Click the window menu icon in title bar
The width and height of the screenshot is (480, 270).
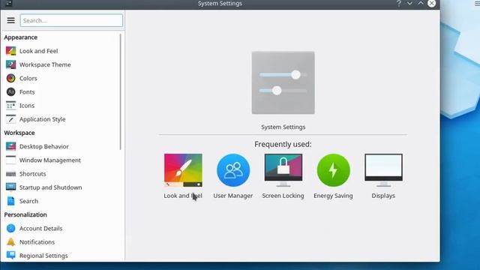pyautogui.click(x=9, y=3)
